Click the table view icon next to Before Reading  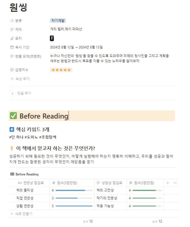12,174
